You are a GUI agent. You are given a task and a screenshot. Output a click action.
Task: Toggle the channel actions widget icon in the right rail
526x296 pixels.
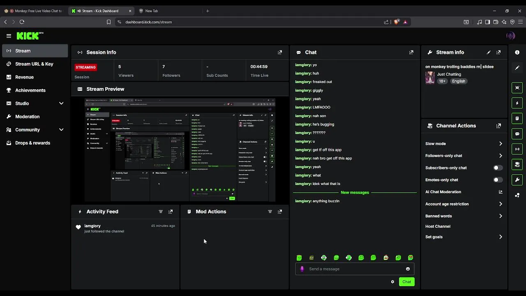(x=517, y=164)
